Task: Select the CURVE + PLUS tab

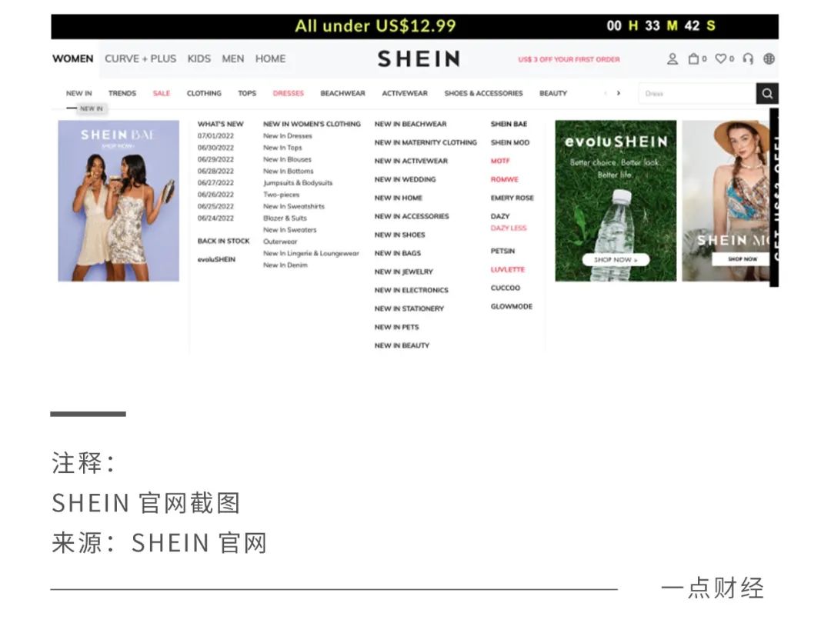Action: (141, 58)
